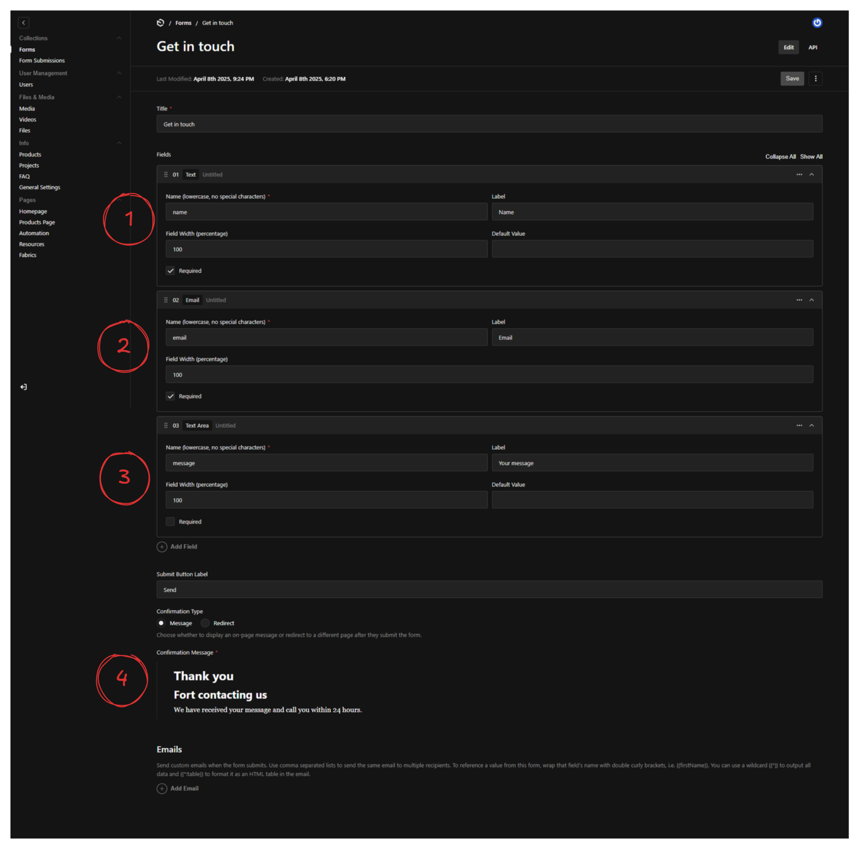Click the Label input with value Your message
Image resolution: width=859 pixels, height=849 pixels.
coord(652,463)
